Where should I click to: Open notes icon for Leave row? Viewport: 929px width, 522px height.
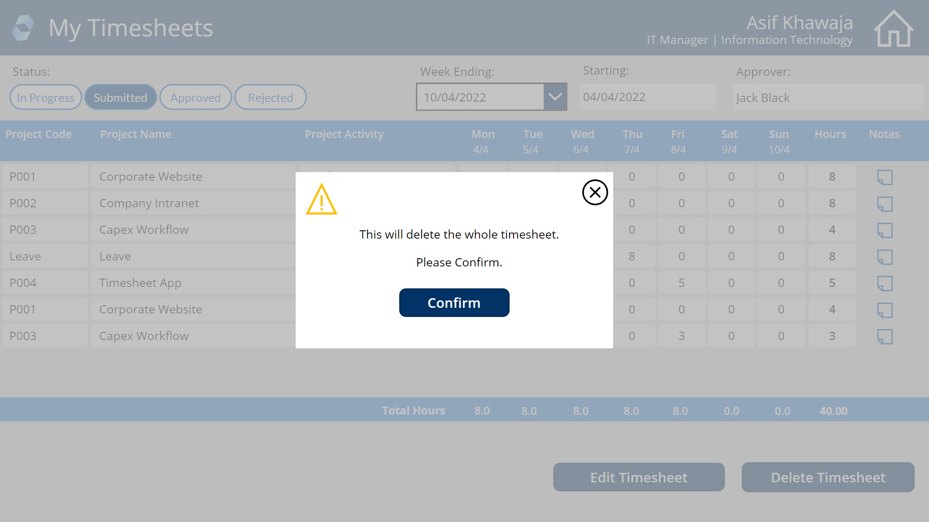(x=885, y=257)
